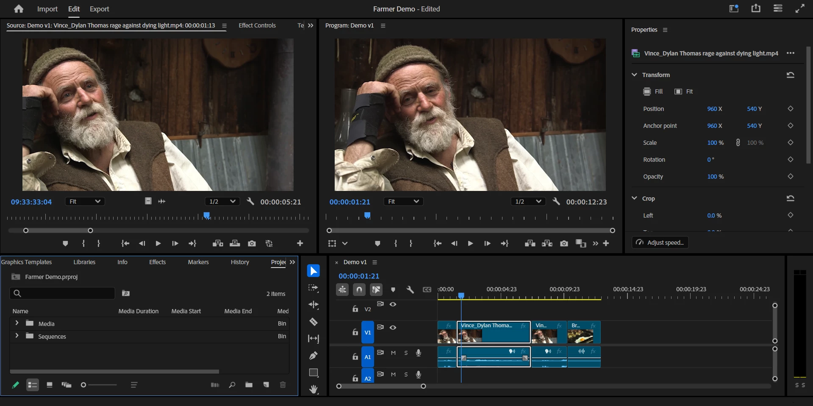Click the New Bin folder icon in Project panel
813x406 pixels.
(249, 385)
